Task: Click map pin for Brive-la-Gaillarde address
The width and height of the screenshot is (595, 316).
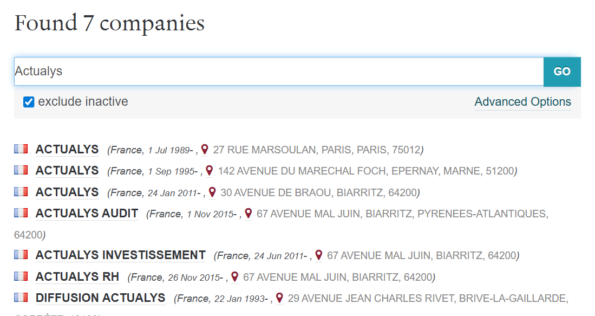Action: (279, 298)
